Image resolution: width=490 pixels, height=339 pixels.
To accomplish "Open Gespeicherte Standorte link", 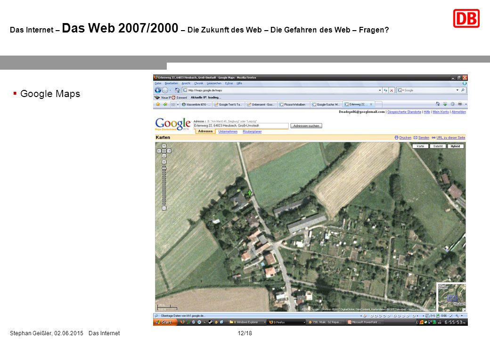I will pyautogui.click(x=404, y=112).
